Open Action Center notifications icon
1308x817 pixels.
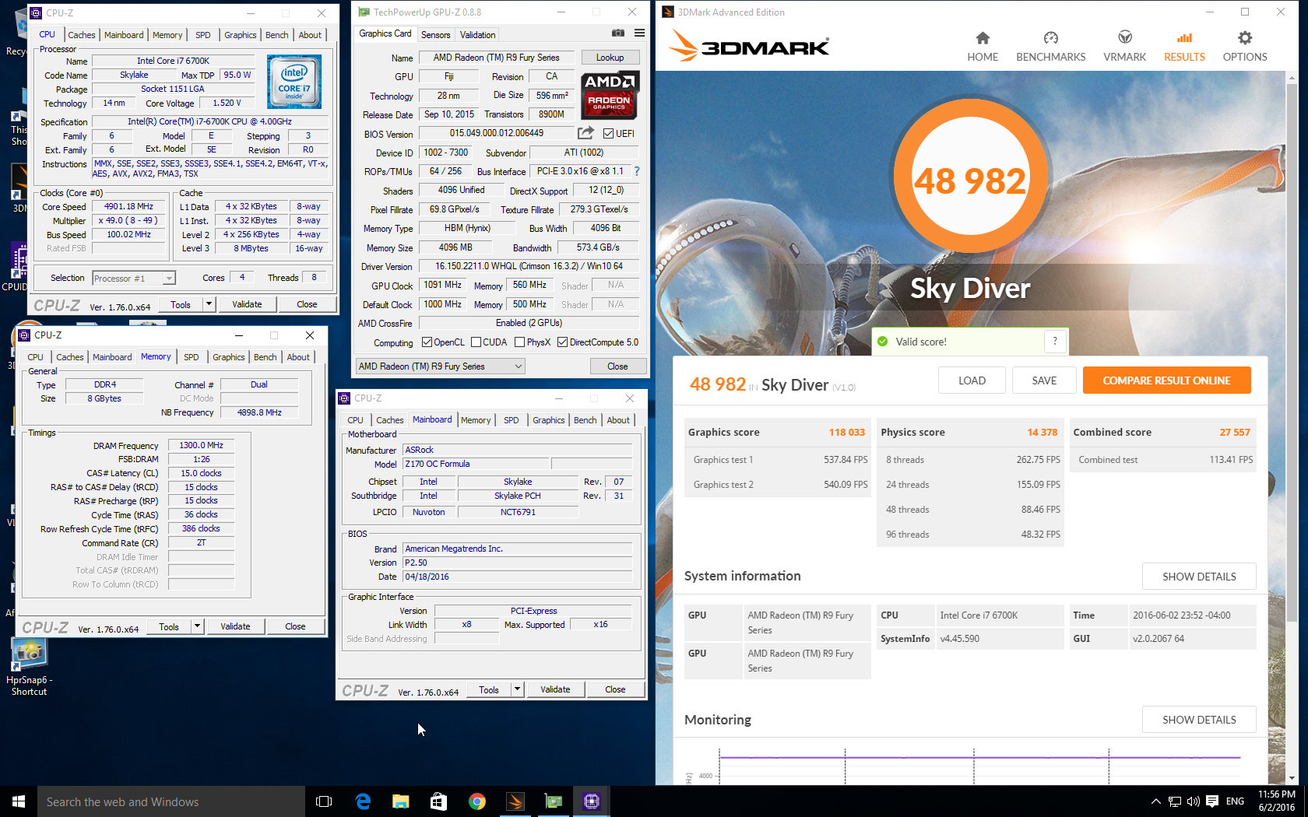click(1212, 801)
